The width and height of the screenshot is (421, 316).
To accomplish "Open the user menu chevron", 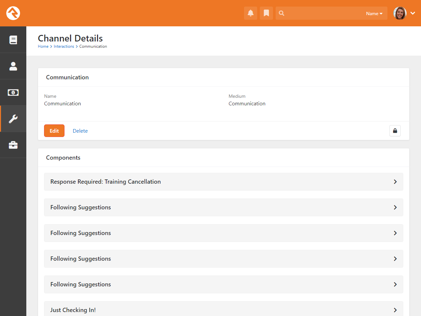I will (413, 13).
